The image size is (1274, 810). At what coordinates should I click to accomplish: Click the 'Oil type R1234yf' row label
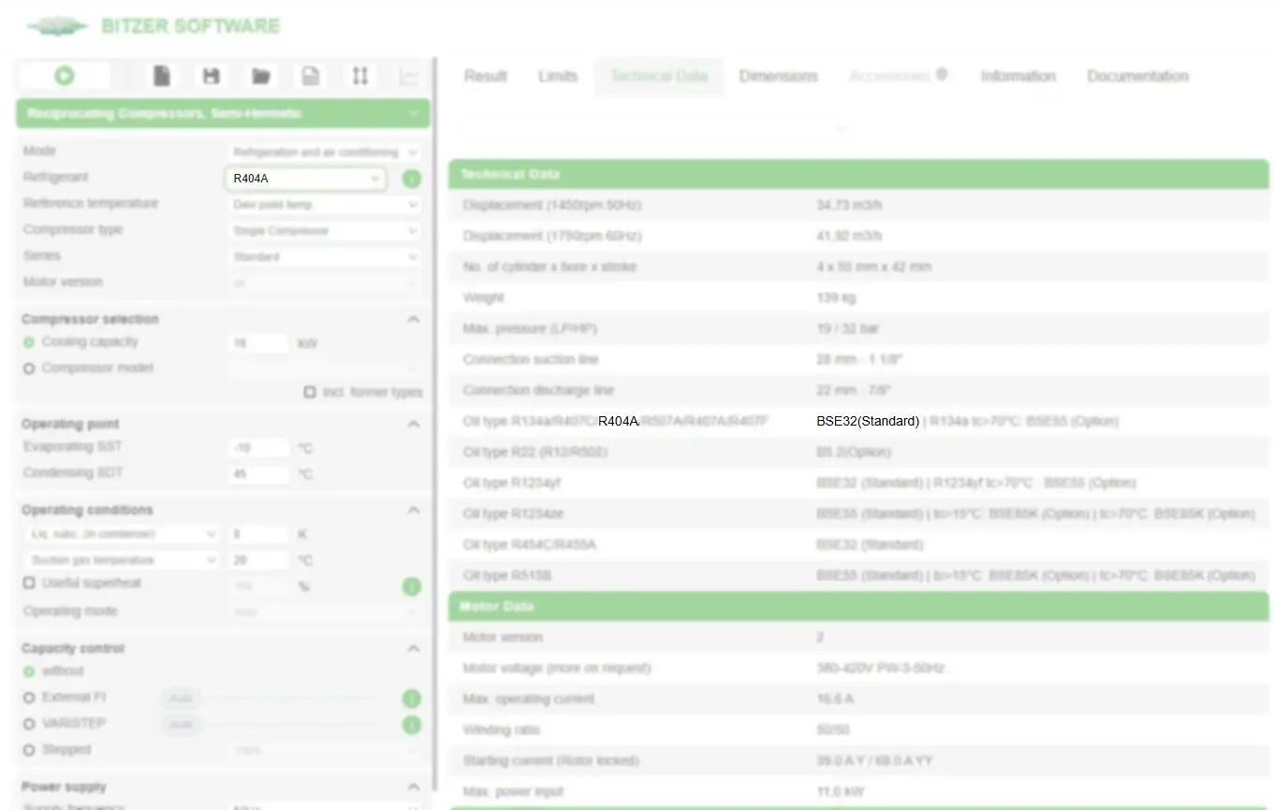511,484
